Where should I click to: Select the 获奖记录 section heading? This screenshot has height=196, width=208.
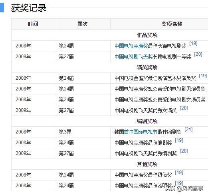(29, 8)
